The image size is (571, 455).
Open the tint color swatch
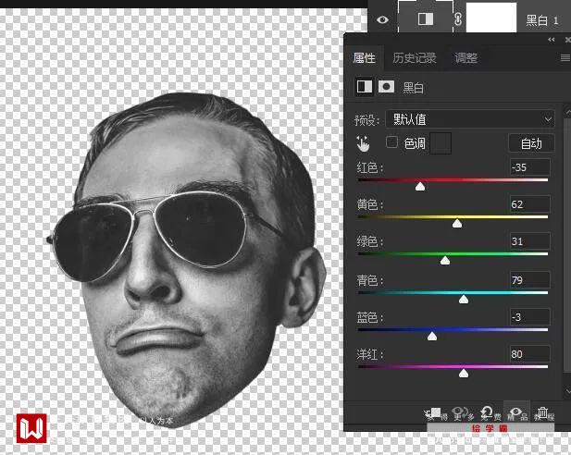coord(441,143)
